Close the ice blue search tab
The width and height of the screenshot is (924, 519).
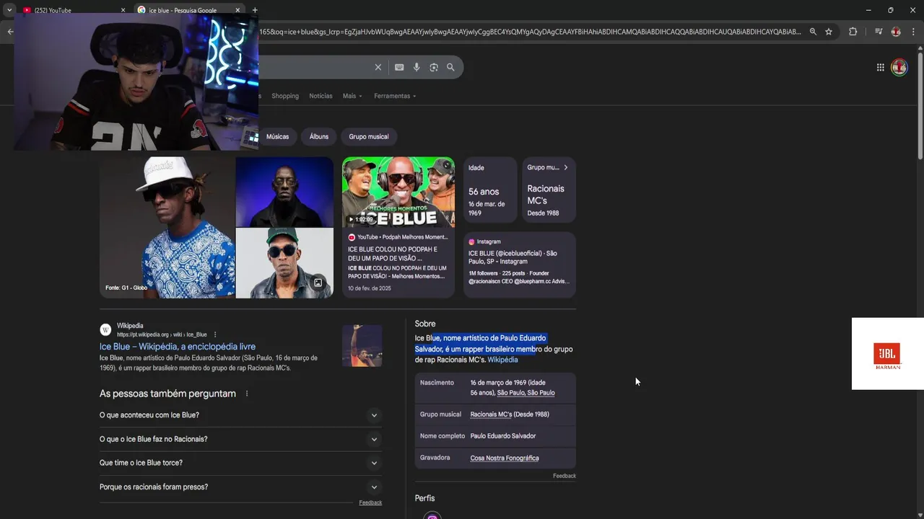[237, 10]
